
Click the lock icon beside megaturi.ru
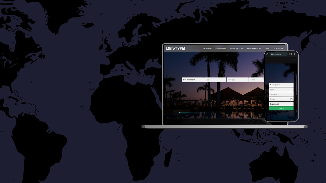[x=272, y=54]
